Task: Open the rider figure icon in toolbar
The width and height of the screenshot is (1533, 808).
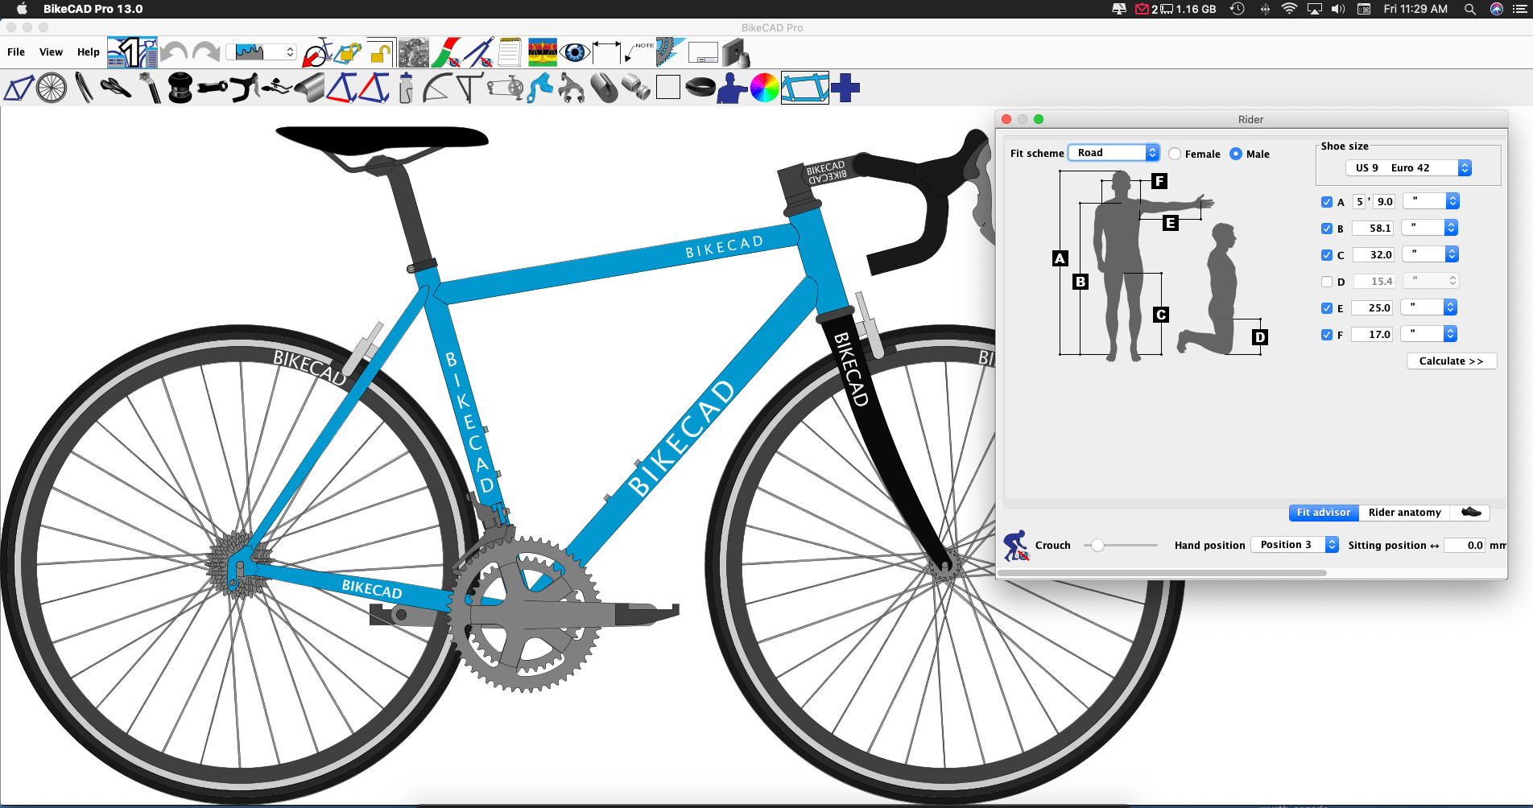Action: point(731,88)
